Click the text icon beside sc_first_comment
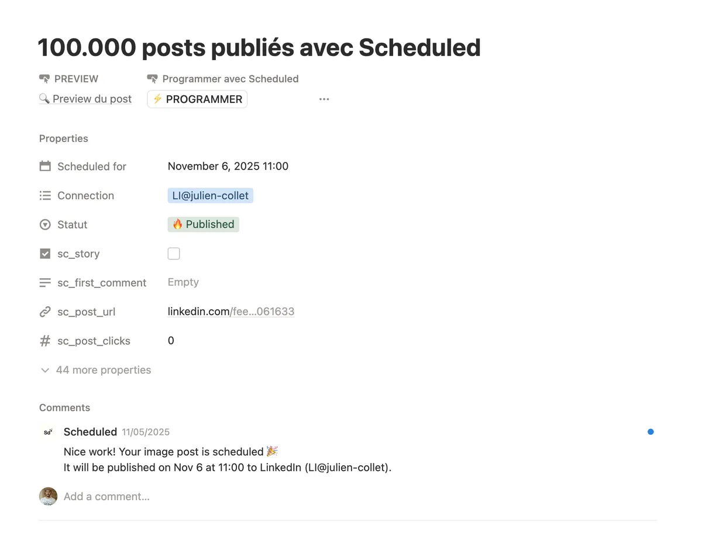Screen dimensions: 702x537 click(x=45, y=283)
